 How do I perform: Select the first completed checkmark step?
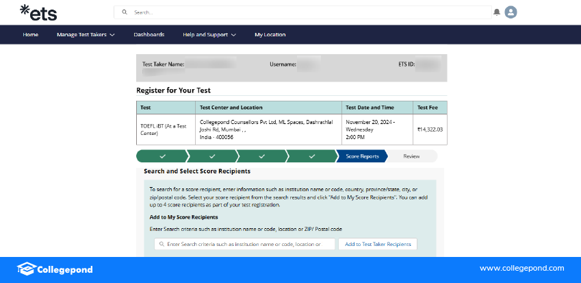(x=162, y=156)
